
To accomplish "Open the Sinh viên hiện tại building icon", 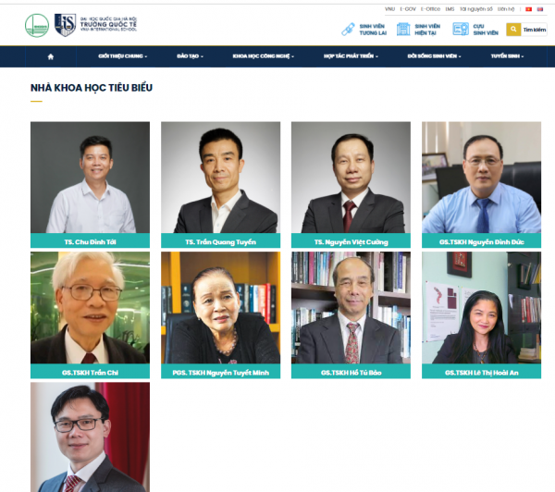I will pyautogui.click(x=403, y=30).
